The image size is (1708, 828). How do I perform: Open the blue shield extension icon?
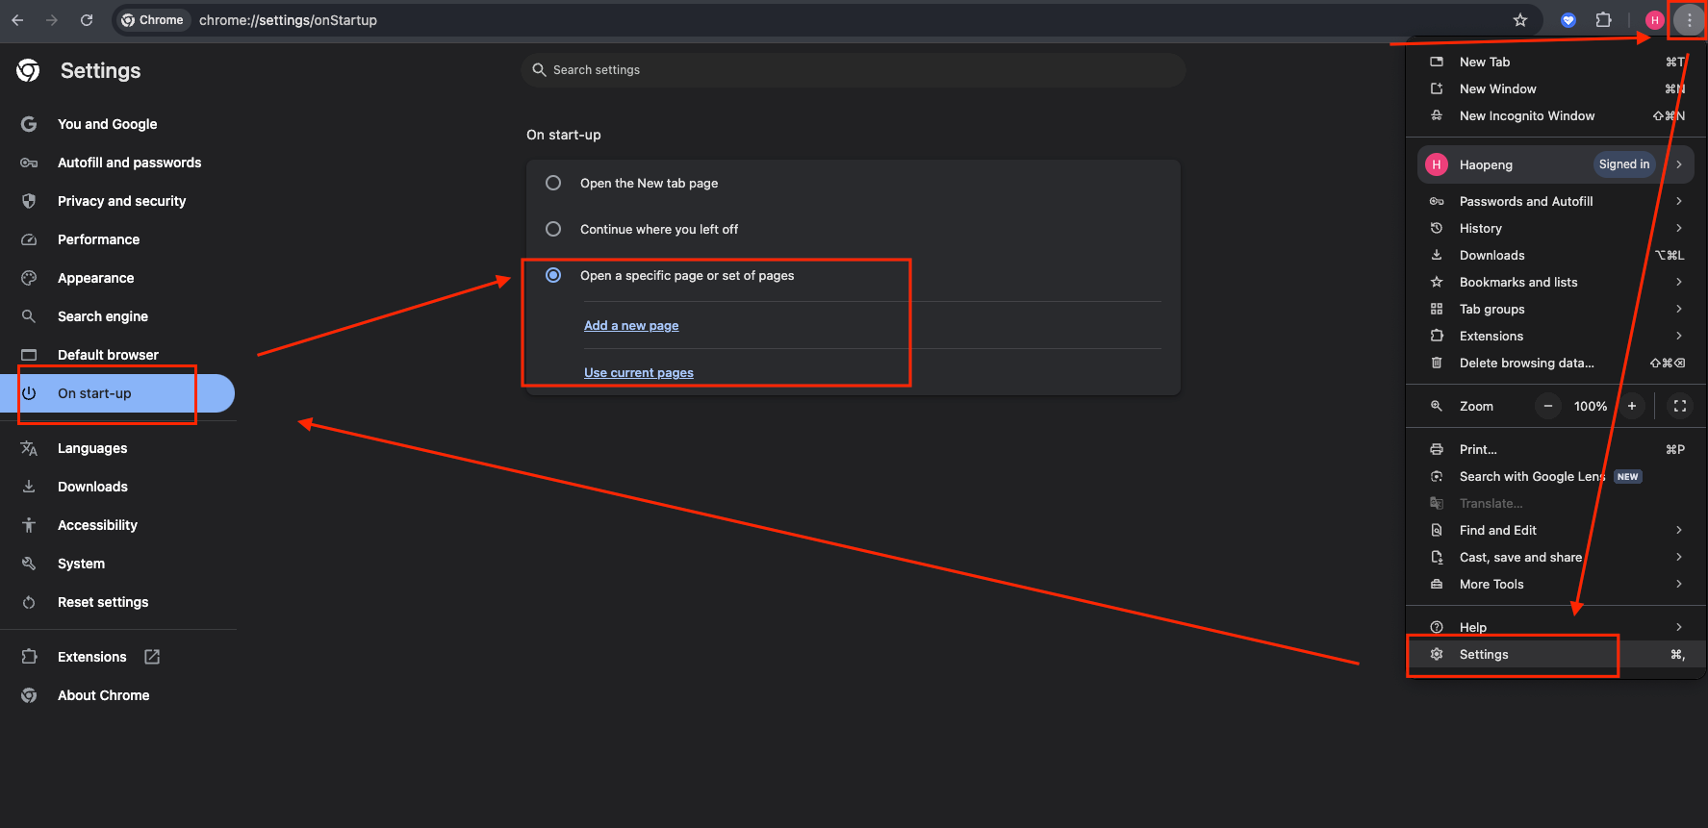point(1568,20)
